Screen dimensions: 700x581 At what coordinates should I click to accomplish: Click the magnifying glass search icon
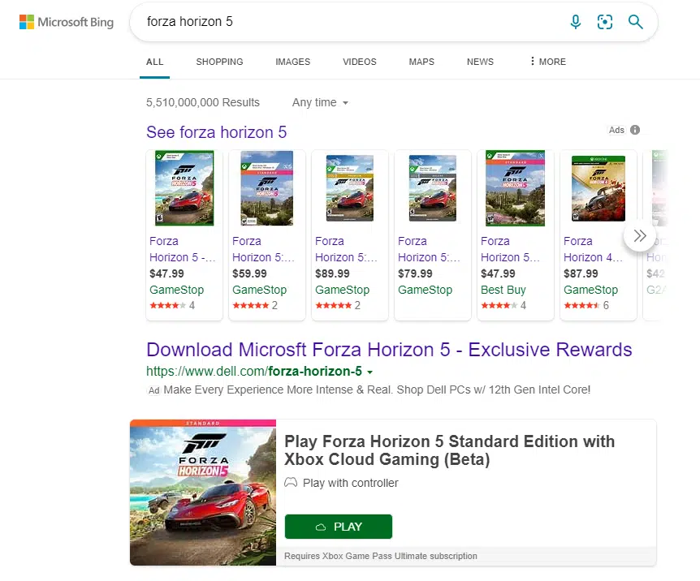click(636, 22)
